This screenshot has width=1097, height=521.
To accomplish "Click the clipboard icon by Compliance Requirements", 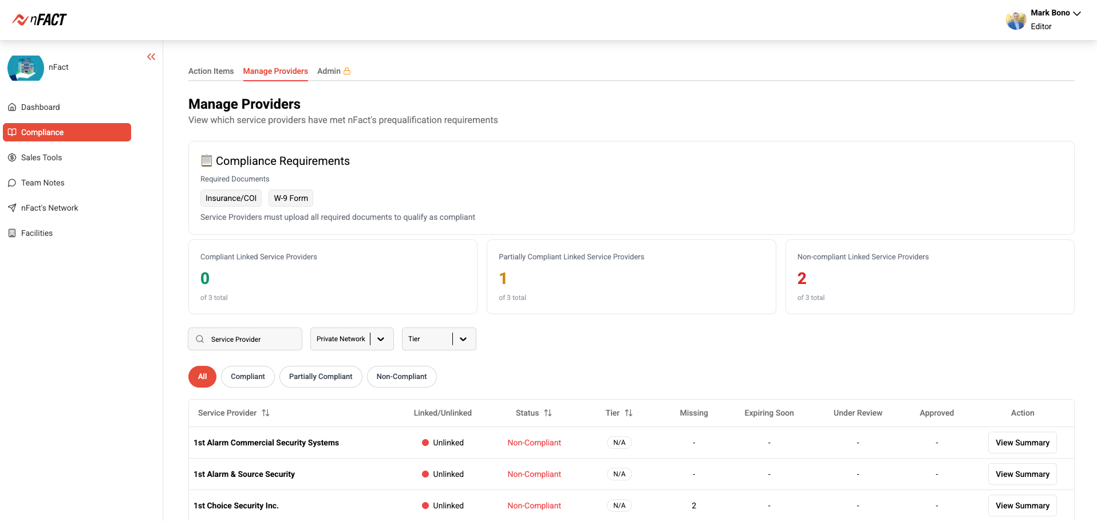I will pos(207,160).
